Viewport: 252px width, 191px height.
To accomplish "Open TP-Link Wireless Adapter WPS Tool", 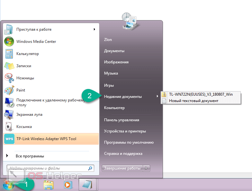I will [51, 139].
